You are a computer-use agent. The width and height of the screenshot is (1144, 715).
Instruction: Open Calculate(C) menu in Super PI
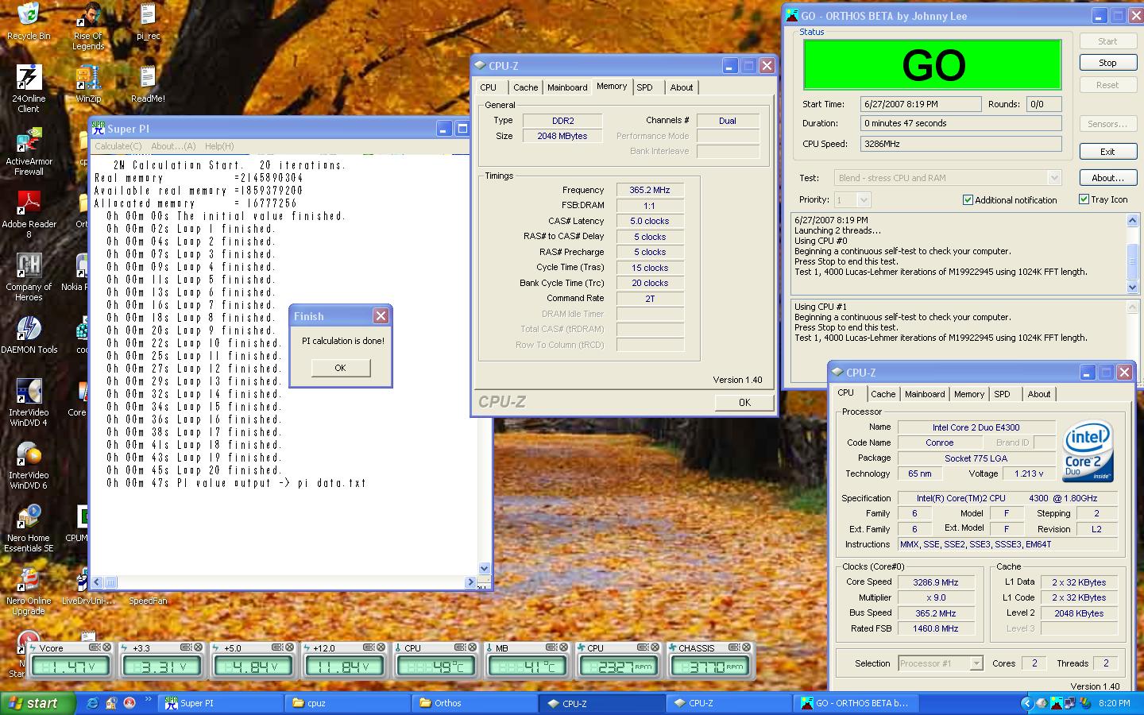click(x=118, y=146)
